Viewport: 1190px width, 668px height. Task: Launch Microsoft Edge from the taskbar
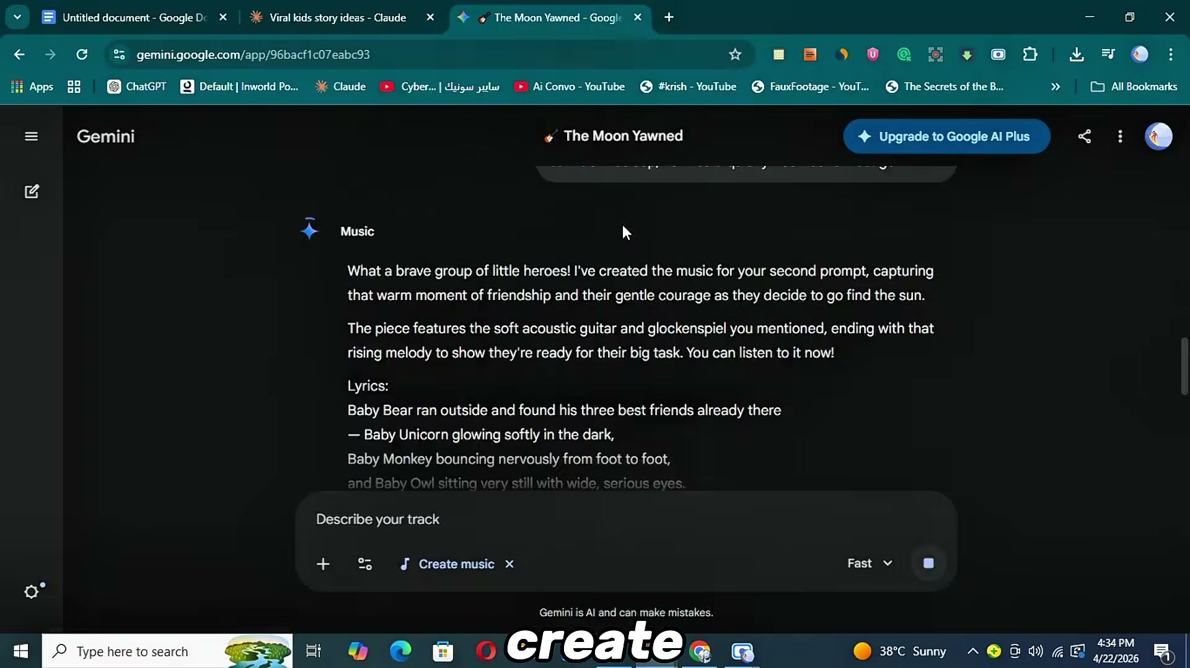pyautogui.click(x=400, y=651)
